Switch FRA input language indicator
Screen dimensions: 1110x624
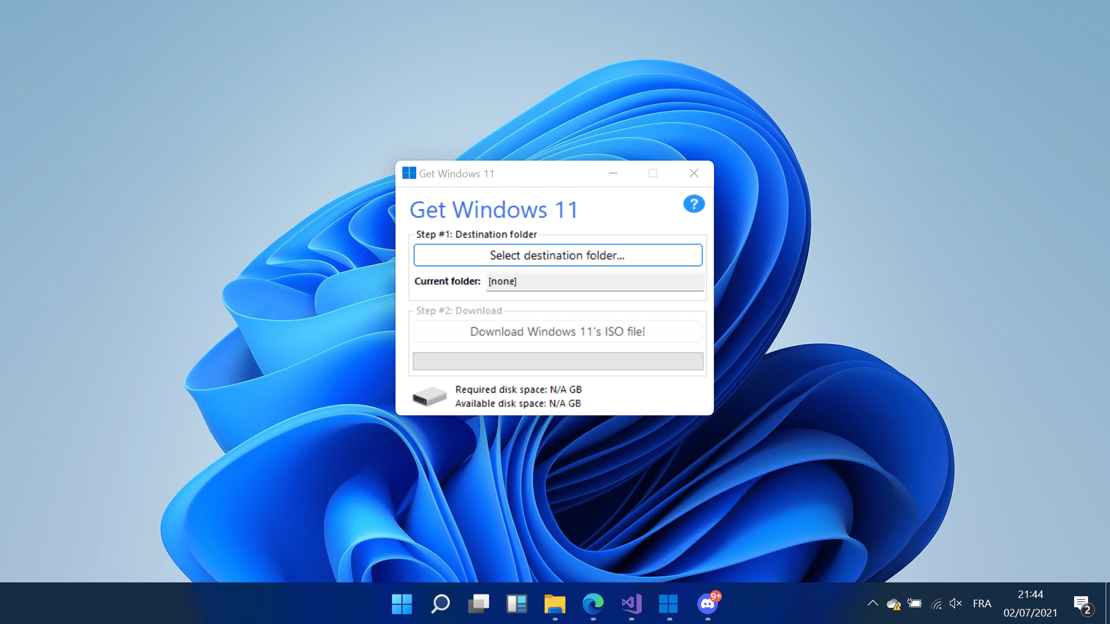982,604
